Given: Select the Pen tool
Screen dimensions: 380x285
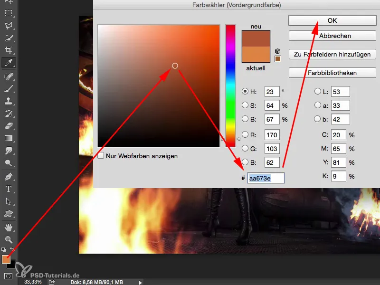Looking at the screenshot, I should coord(9,177).
